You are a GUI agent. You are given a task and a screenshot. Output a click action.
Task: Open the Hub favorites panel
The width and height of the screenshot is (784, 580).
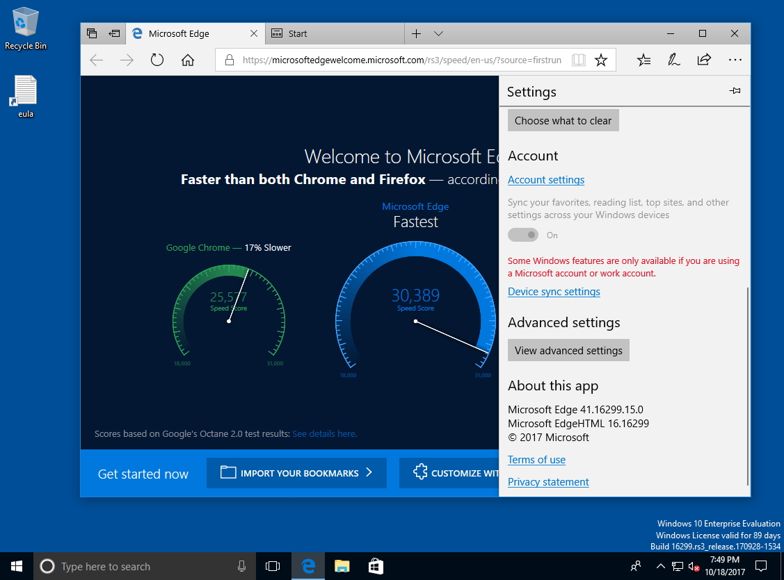click(643, 60)
